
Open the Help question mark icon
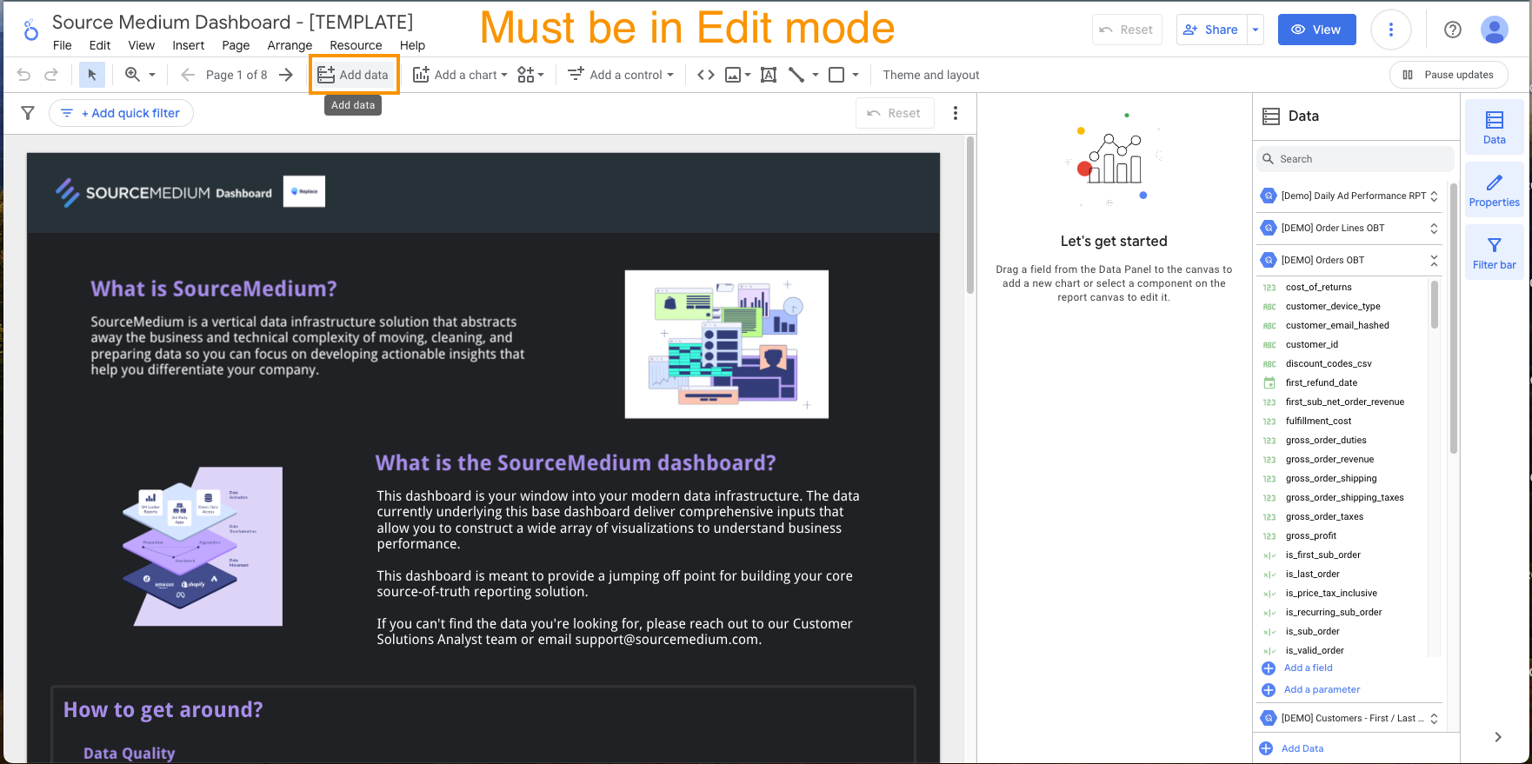[x=1453, y=30]
